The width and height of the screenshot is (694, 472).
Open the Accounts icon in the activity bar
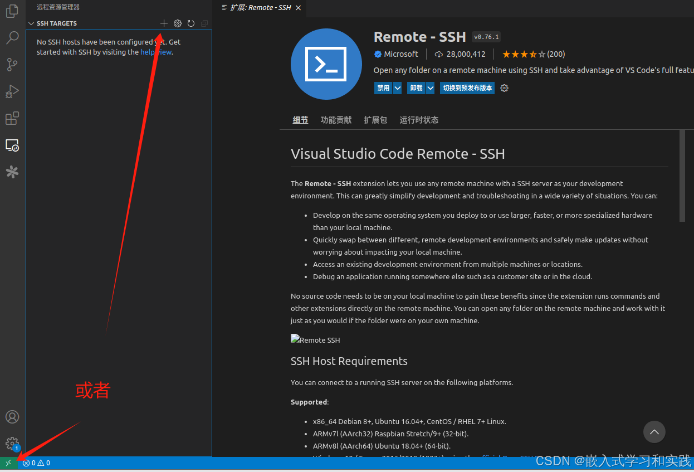coord(12,417)
